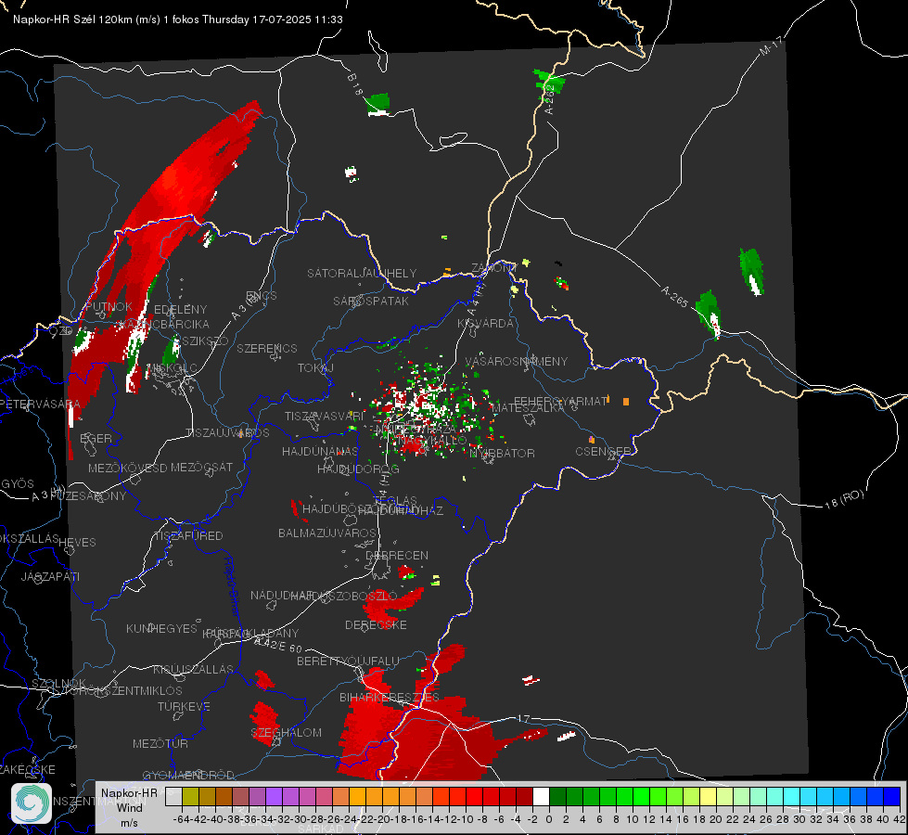Click the darkest blue legend swatch at 42

[x=892, y=796]
